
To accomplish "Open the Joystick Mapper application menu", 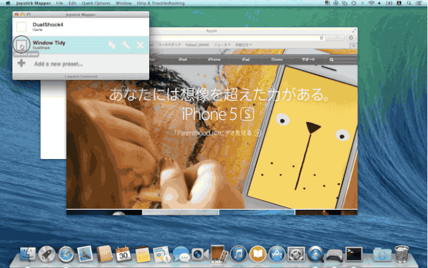I will pos(33,3).
